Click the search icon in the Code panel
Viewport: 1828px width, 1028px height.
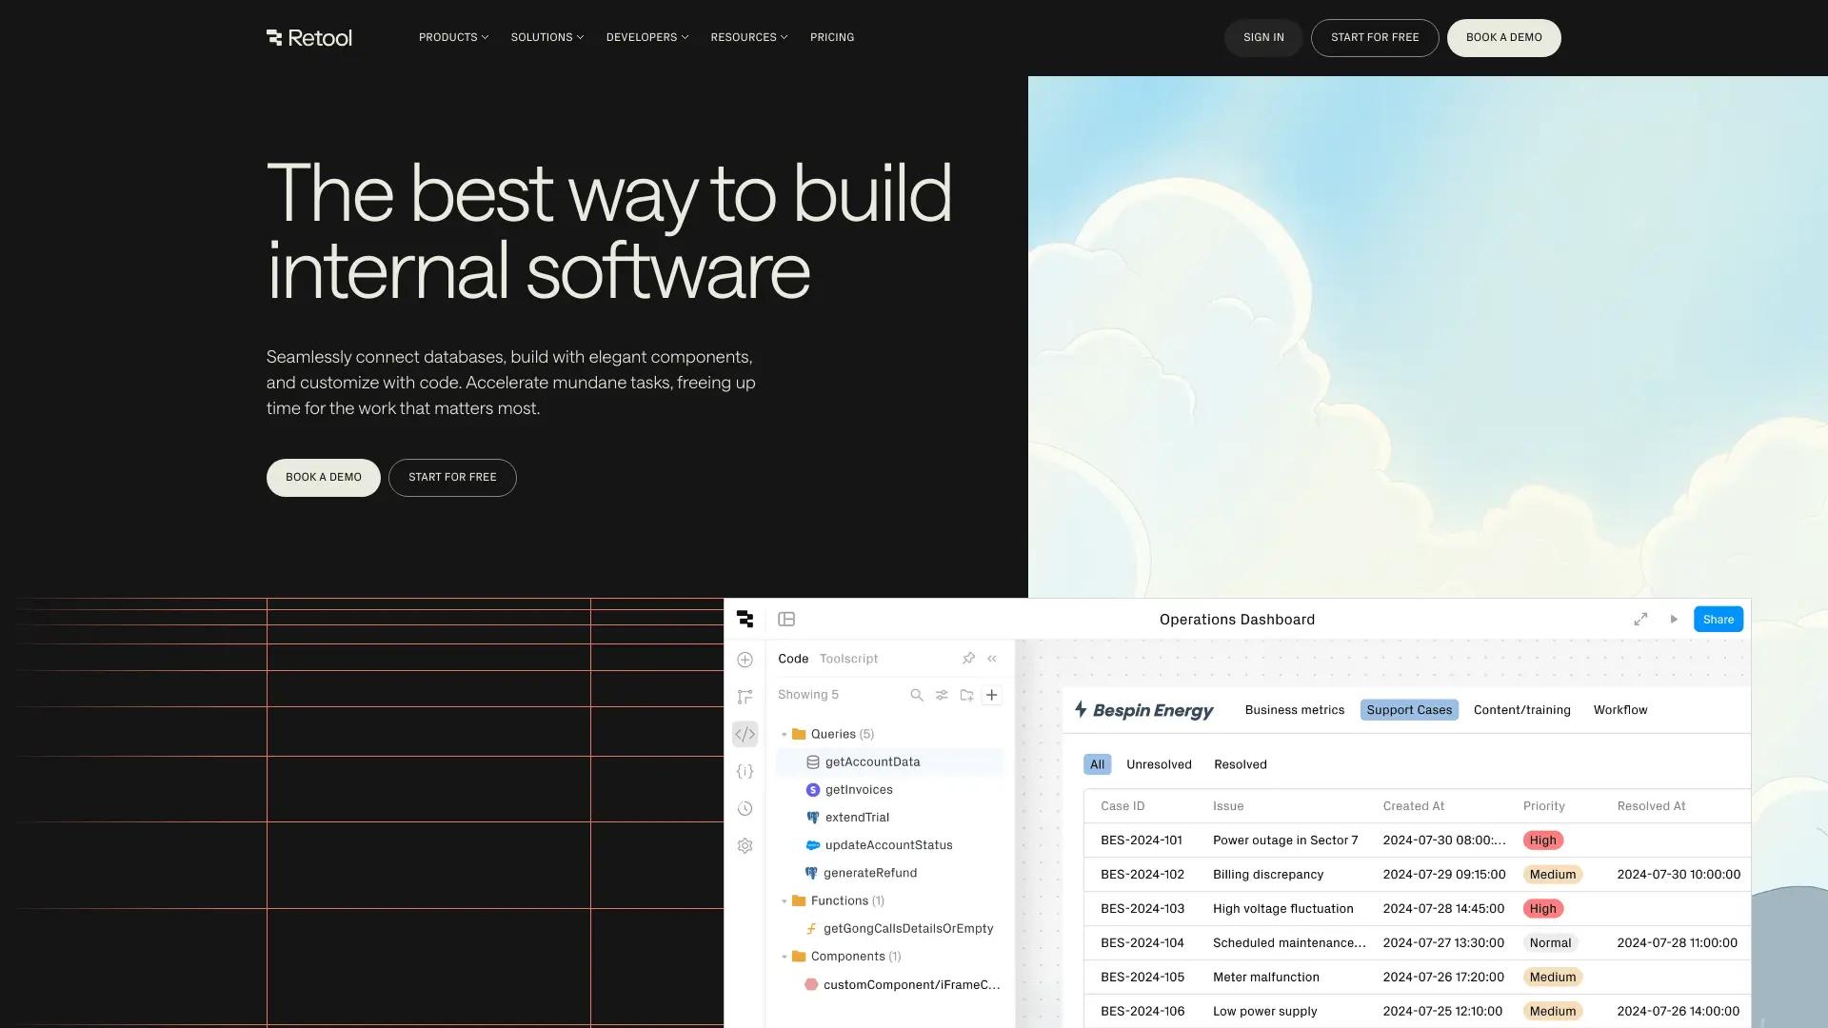pos(916,694)
